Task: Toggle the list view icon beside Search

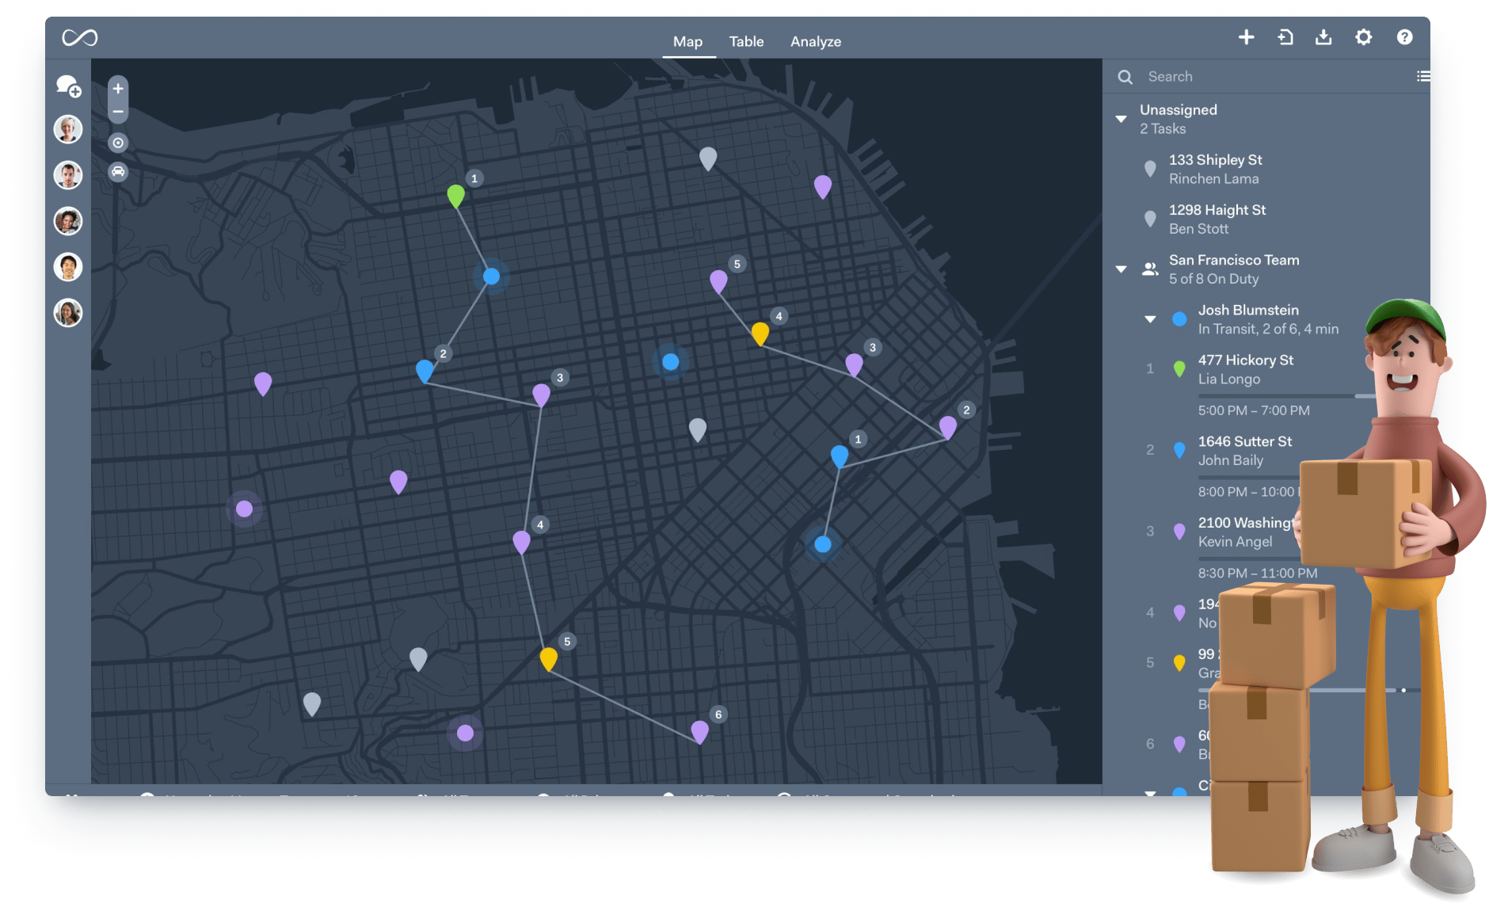Action: point(1423,76)
